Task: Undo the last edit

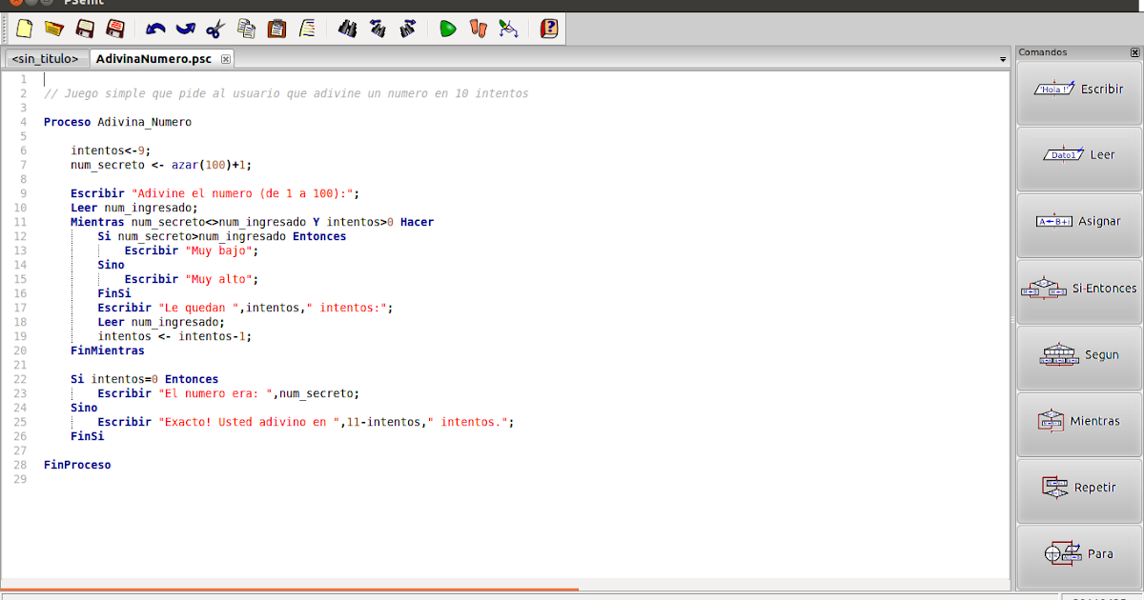Action: point(154,29)
